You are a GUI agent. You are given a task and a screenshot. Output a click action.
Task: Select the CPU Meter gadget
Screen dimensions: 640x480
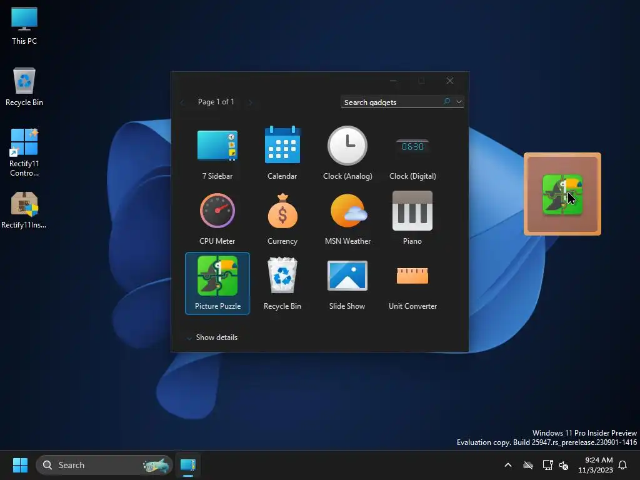[217, 218]
